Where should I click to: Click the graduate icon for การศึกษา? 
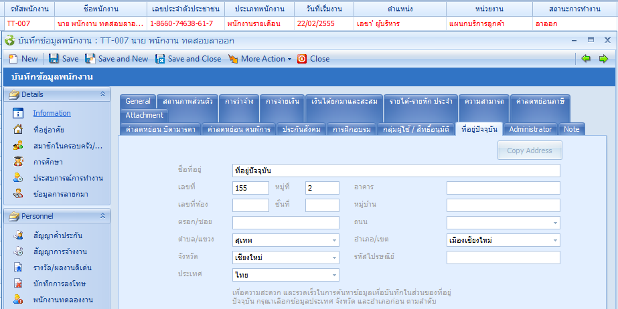pos(18,162)
